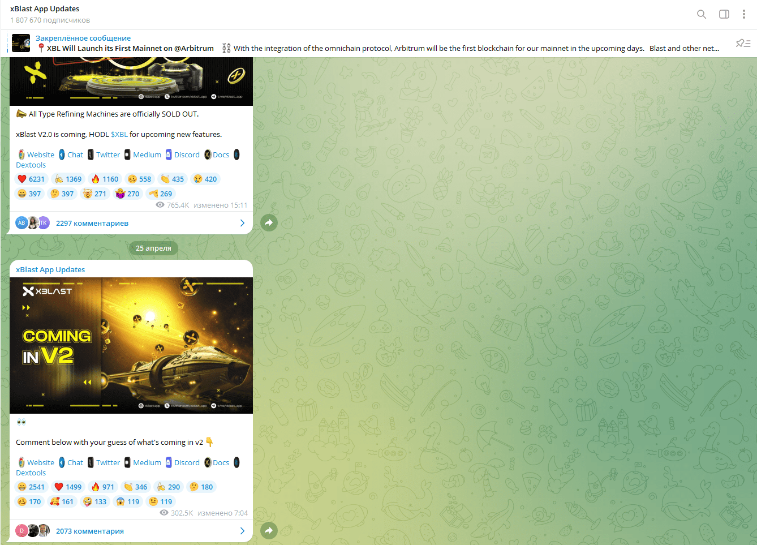Toggle the fire reaction with 1160

coord(105,179)
